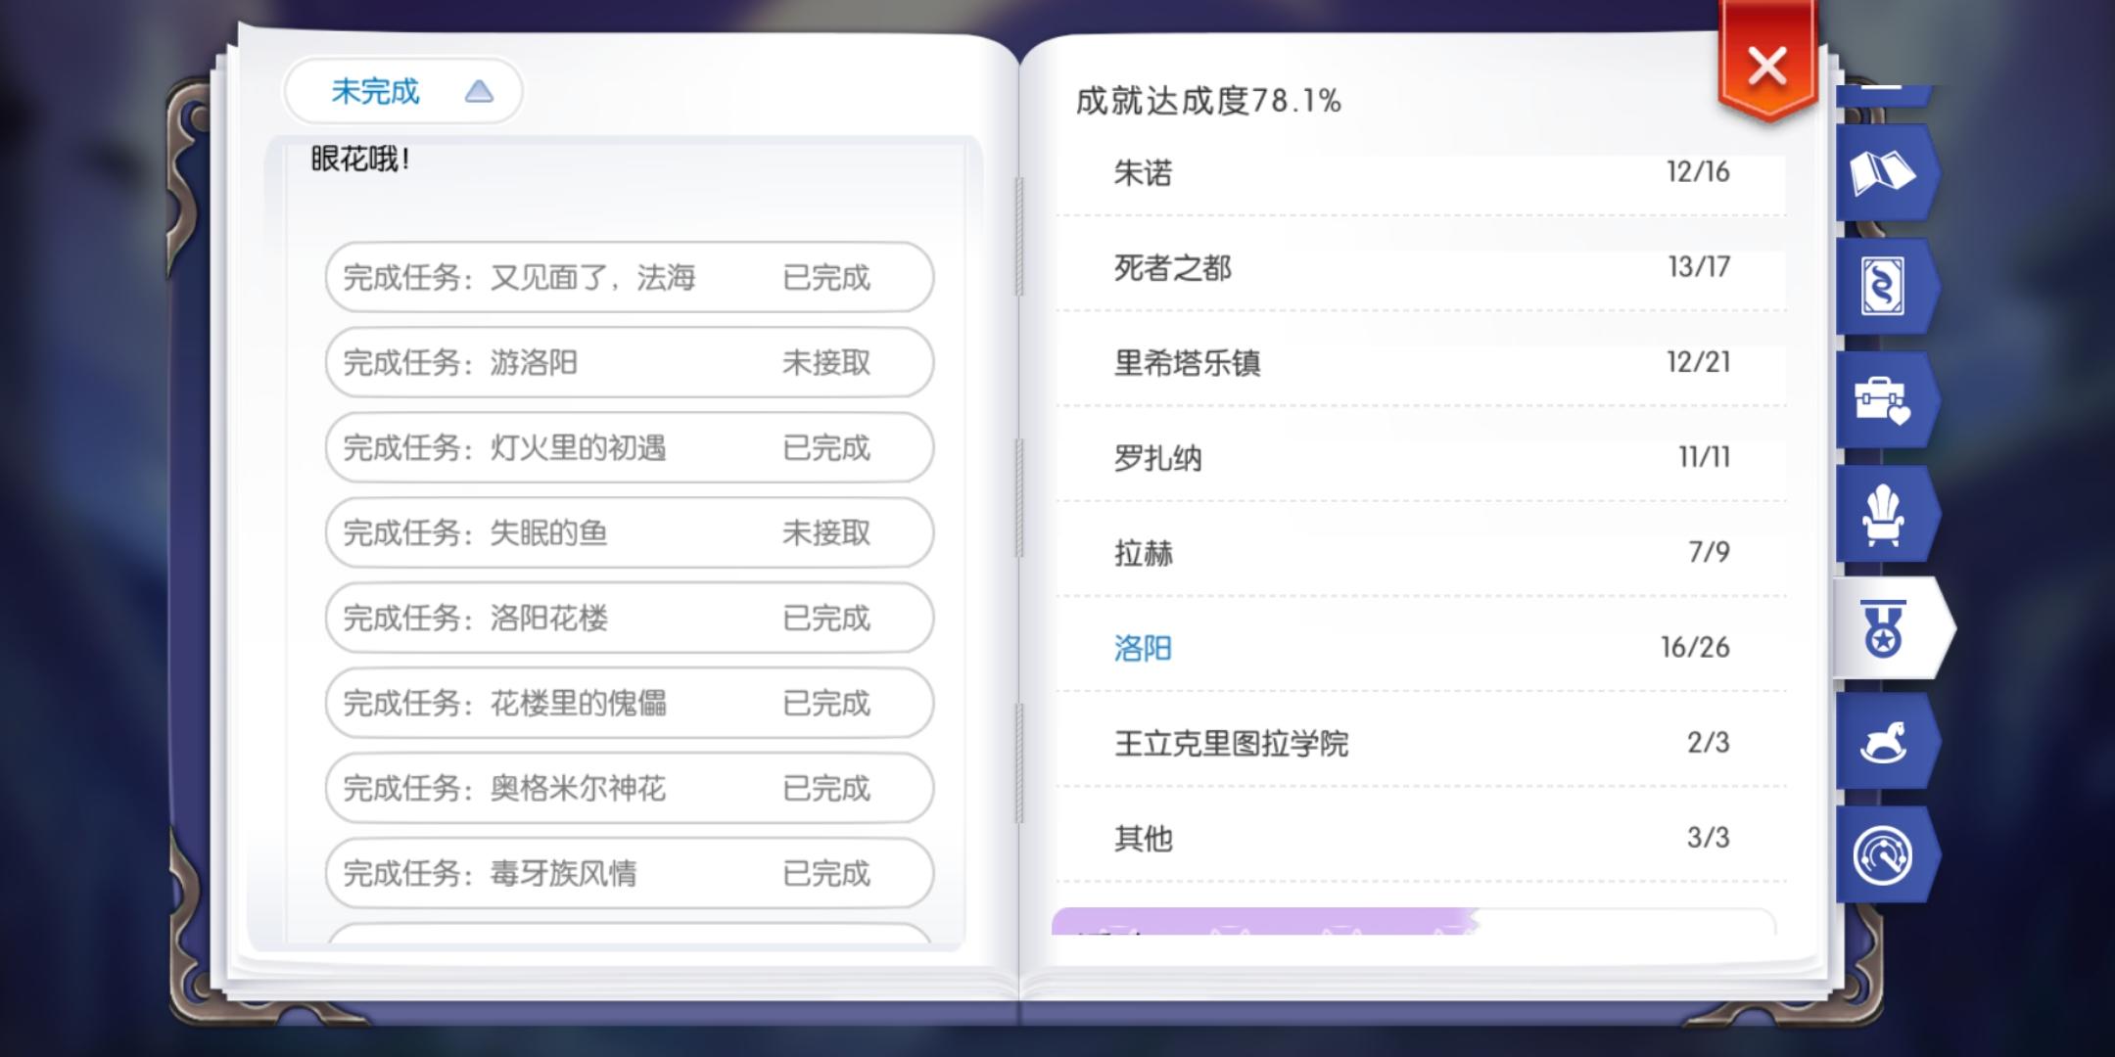
Task: Open the rocking horse toy sidebar icon
Action: click(1883, 742)
